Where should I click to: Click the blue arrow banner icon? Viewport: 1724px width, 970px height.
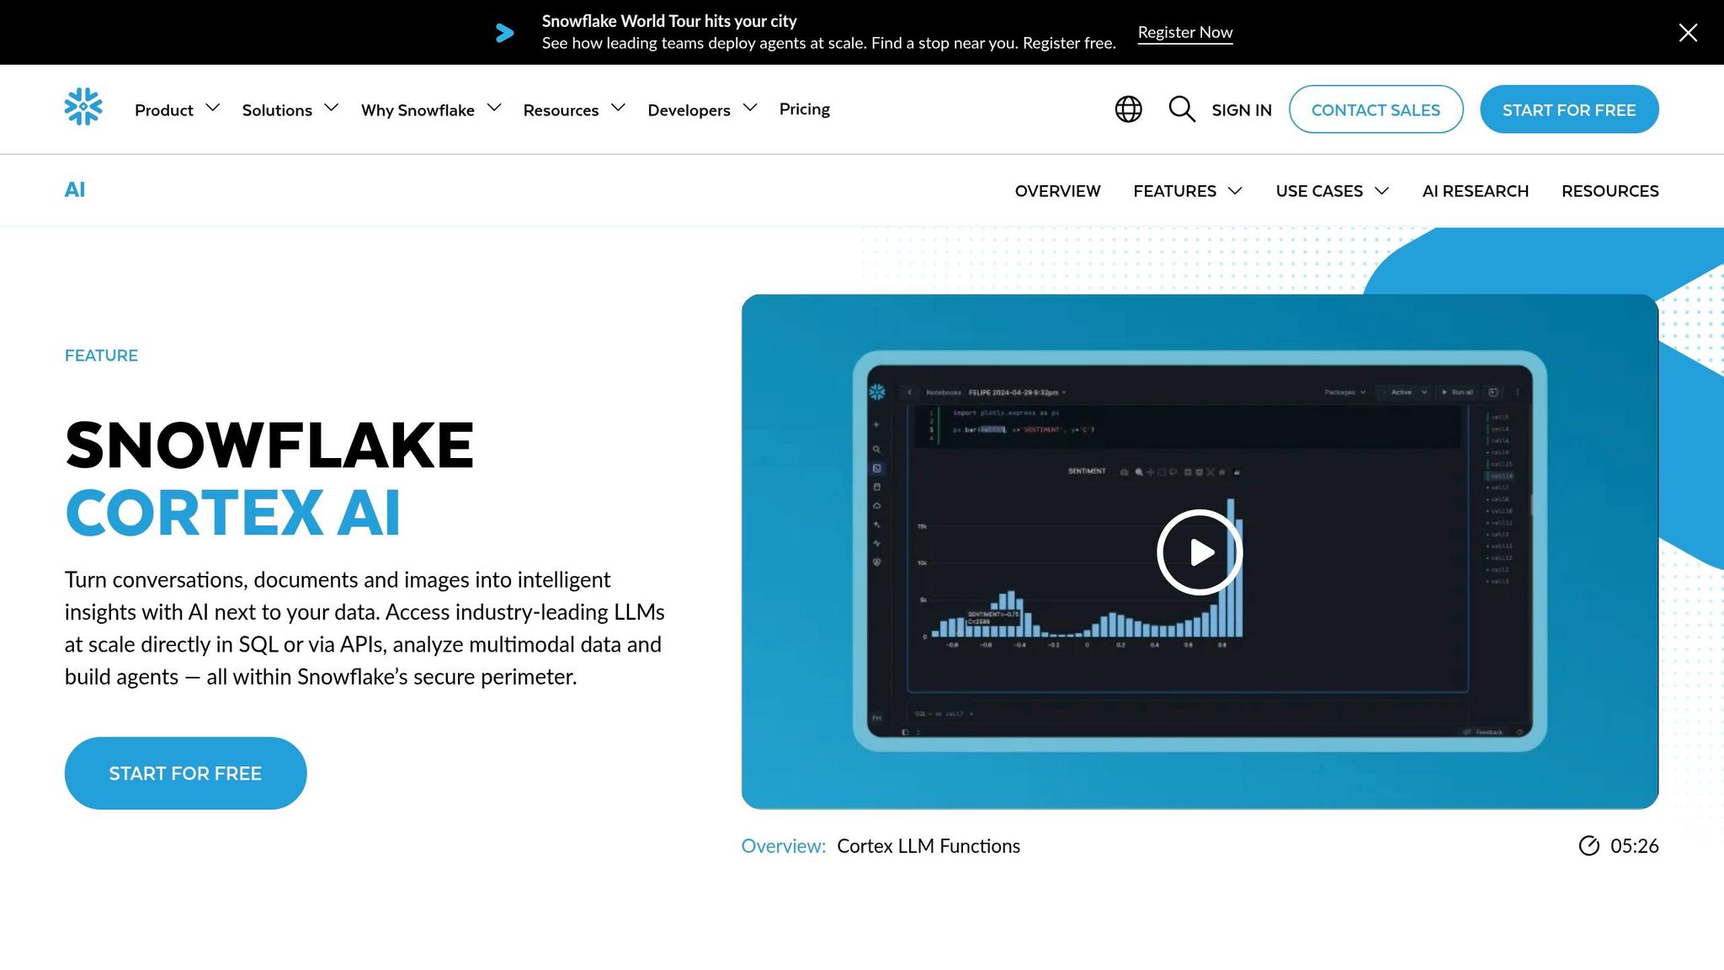504,33
